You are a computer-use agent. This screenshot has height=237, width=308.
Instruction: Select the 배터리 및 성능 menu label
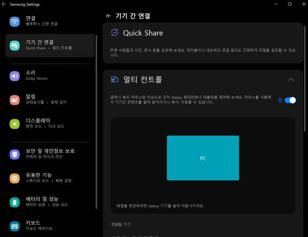42,199
